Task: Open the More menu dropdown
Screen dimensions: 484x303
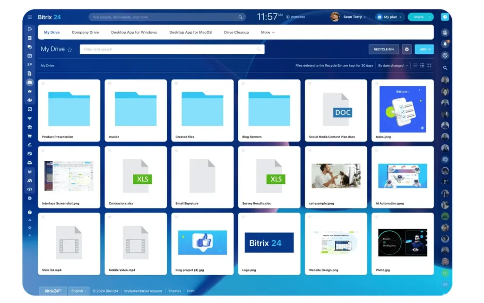Action: [x=268, y=32]
